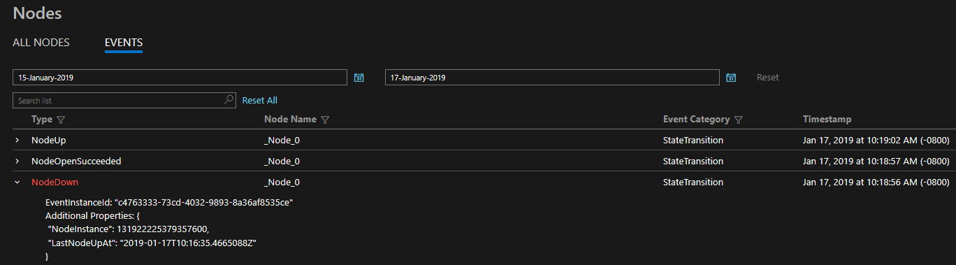Click the 10:19:02 AM timestamp

point(876,141)
